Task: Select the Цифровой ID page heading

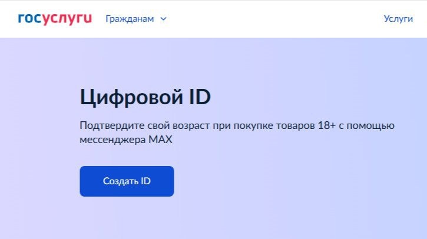Action: click(145, 97)
